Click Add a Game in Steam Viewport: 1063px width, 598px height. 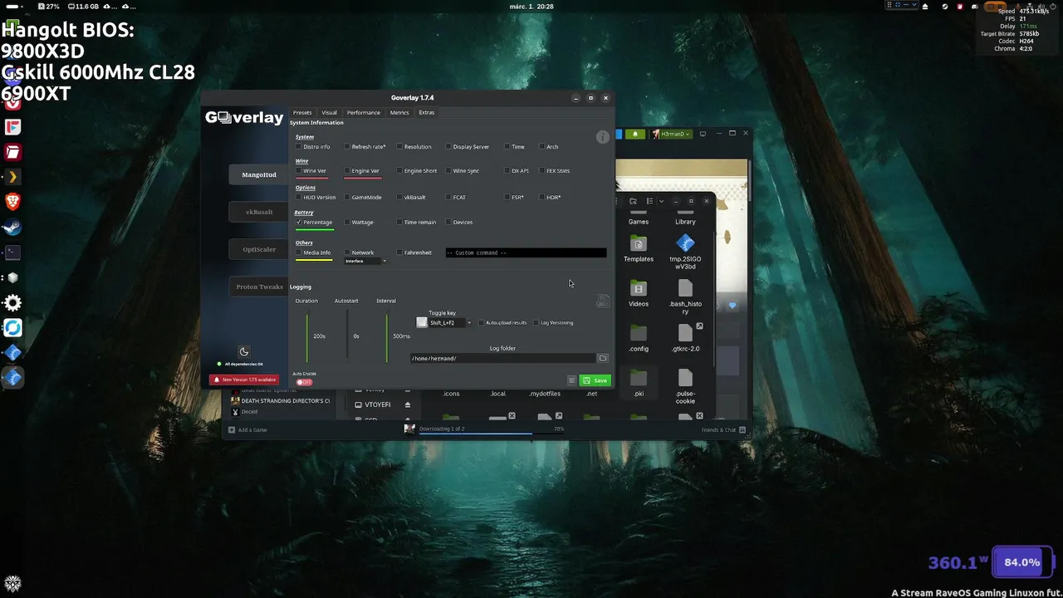tap(247, 430)
